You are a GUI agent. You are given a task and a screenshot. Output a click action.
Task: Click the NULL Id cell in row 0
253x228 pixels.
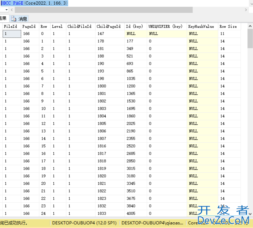point(136,34)
